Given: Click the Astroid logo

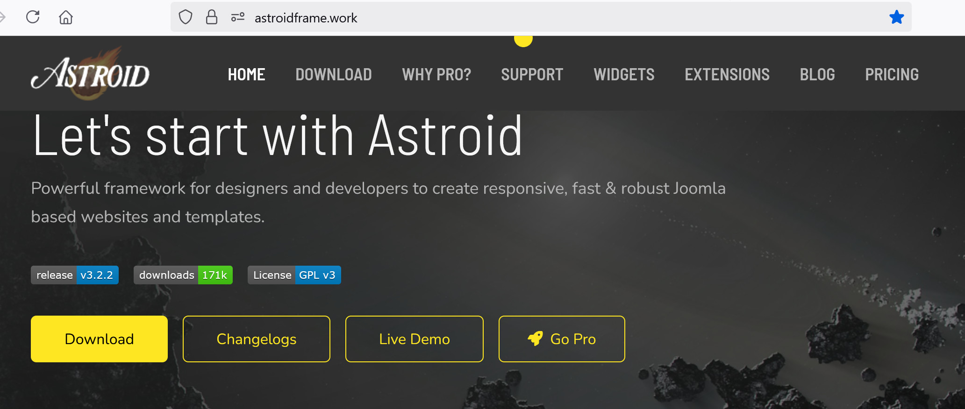Looking at the screenshot, I should point(91,73).
